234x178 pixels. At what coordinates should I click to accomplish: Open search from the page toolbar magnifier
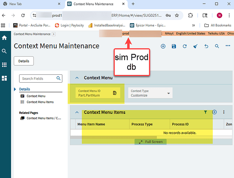click(x=217, y=46)
